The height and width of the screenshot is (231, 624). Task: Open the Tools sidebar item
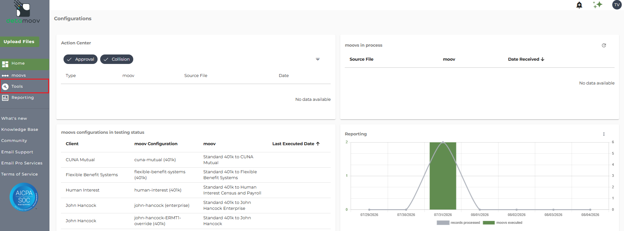pyautogui.click(x=25, y=86)
